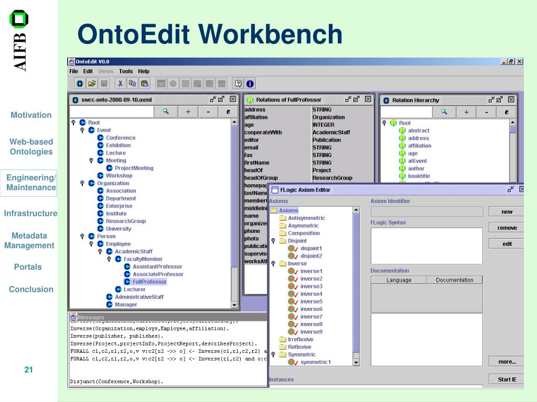Click the '+' button in swrc-onto panel
537x402 pixels.
point(188,111)
